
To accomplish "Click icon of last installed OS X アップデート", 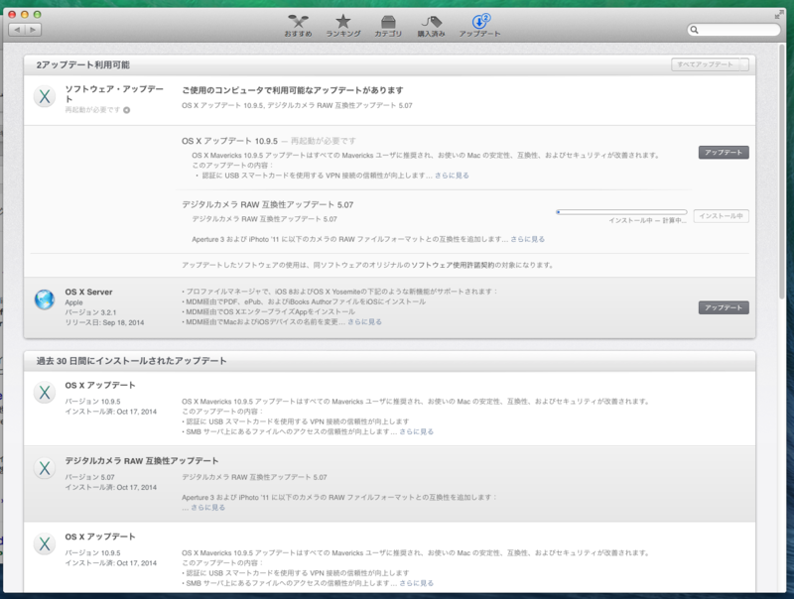I will tap(45, 543).
